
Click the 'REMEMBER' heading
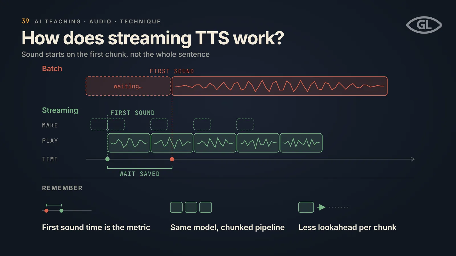click(x=62, y=188)
